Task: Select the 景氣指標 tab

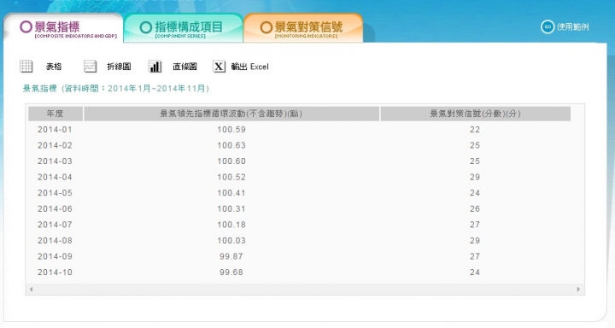Action: tap(64, 28)
